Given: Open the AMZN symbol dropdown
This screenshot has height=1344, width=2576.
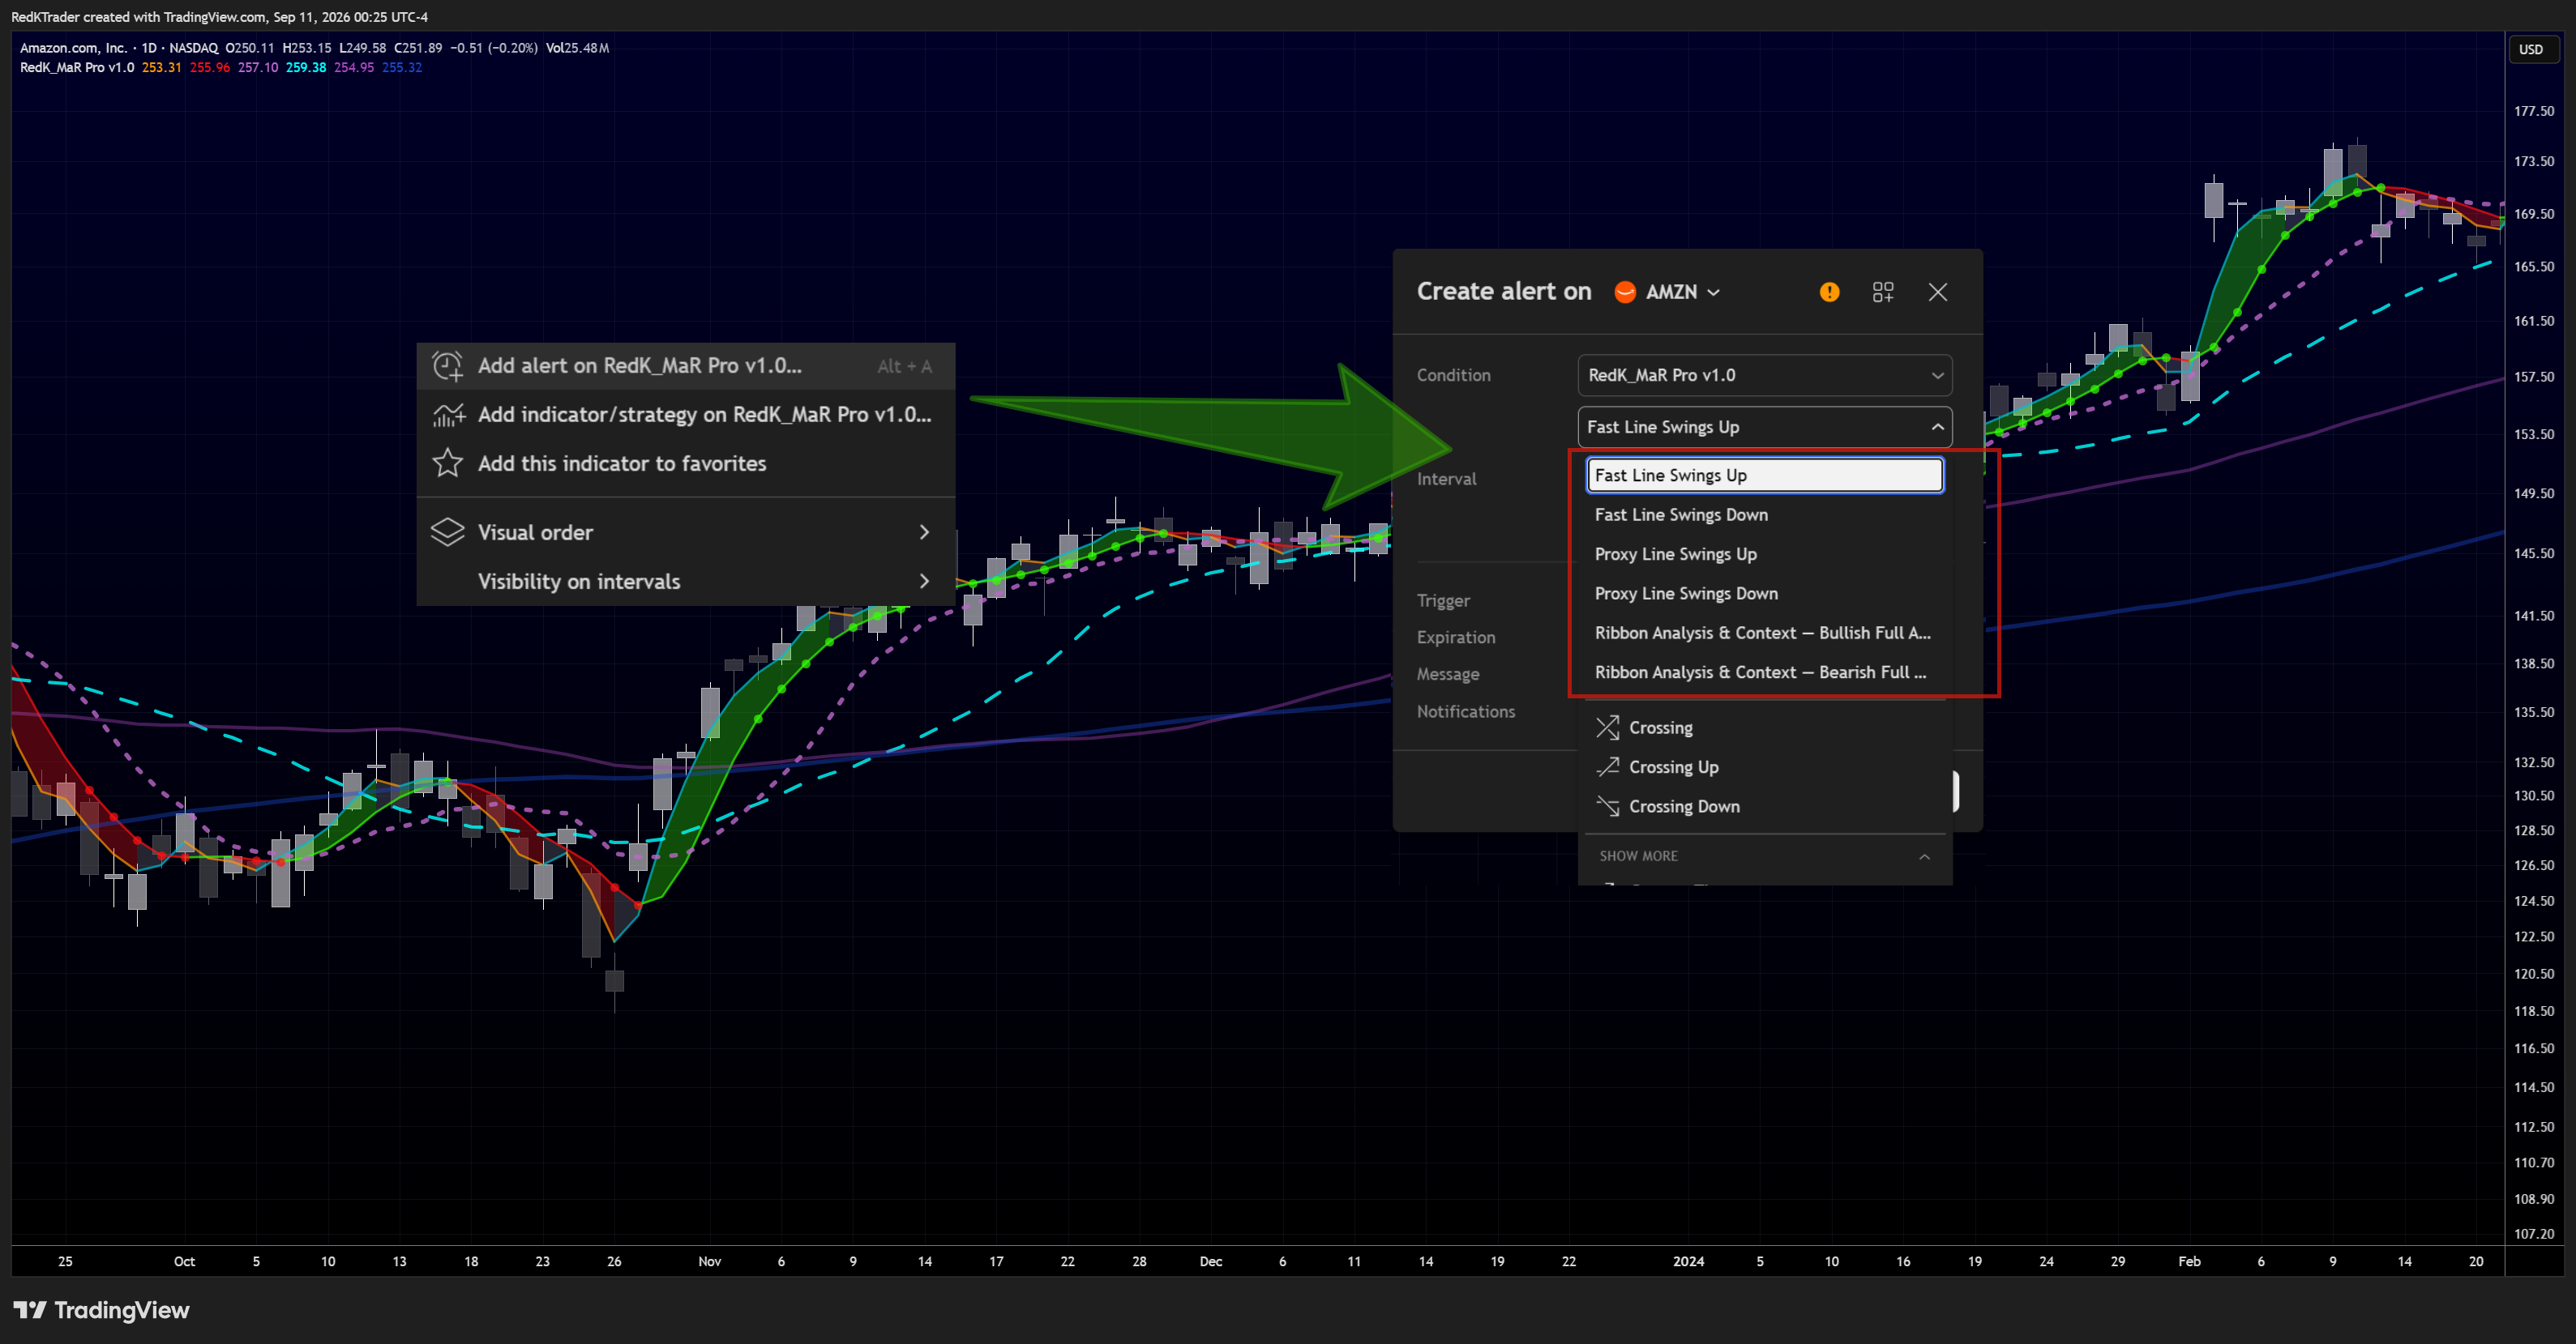Looking at the screenshot, I should tap(1682, 292).
